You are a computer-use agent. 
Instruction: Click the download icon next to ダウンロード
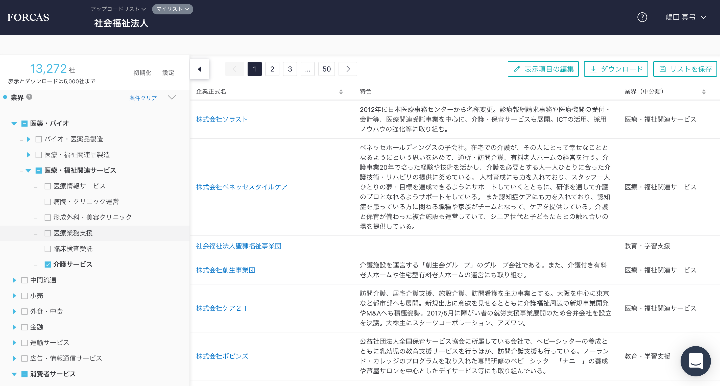point(594,69)
